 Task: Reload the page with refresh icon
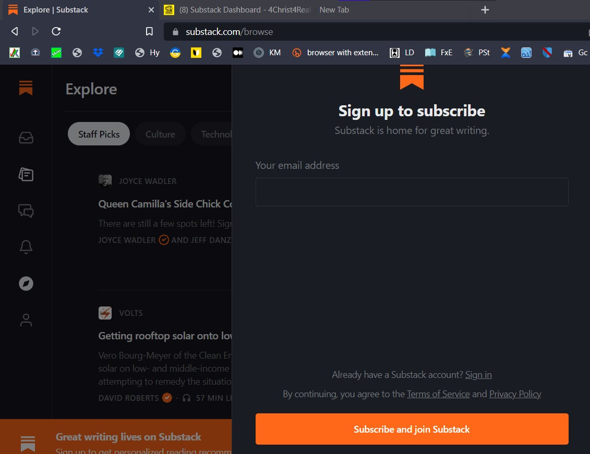coord(56,31)
